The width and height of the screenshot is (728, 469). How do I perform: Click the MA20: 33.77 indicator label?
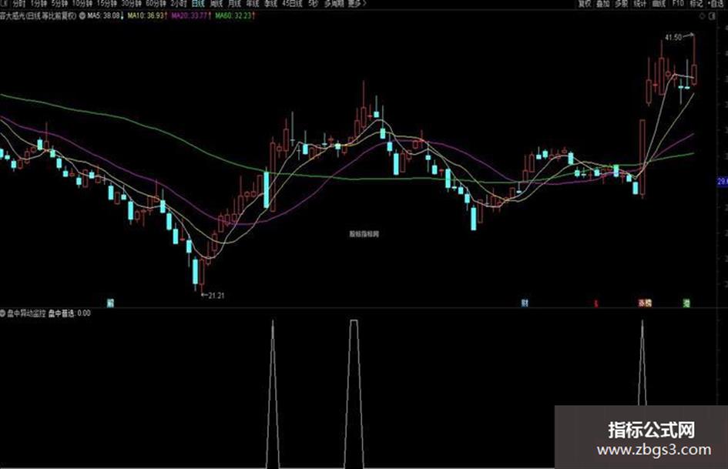tap(191, 16)
